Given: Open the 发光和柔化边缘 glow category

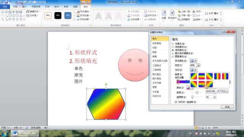Looking at the screenshot, I should 160,61.
